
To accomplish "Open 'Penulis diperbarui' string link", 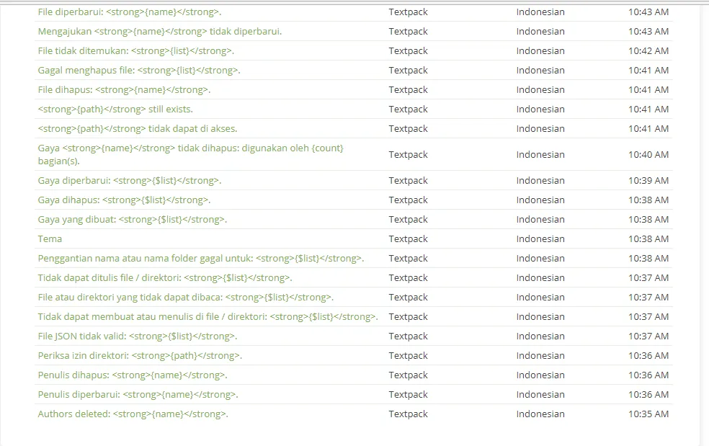I will (x=138, y=395).
